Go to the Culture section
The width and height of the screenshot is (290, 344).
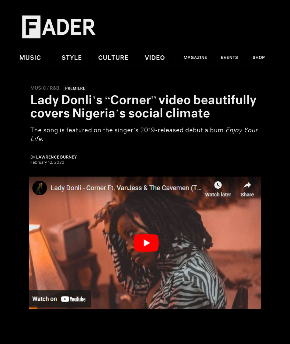[x=113, y=58]
